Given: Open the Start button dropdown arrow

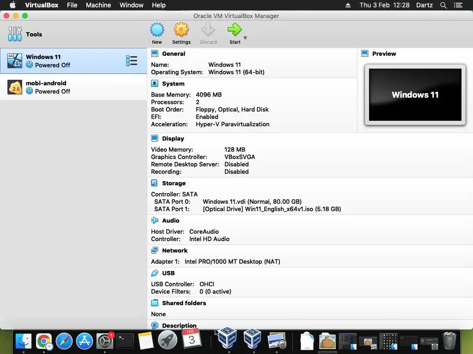Looking at the screenshot, I should coord(245,38).
